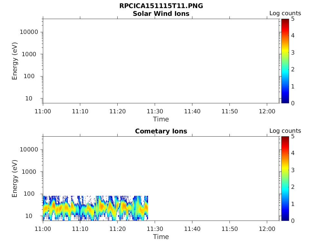Click the top panel's color bar
The image size is (330, 248).
(285, 61)
